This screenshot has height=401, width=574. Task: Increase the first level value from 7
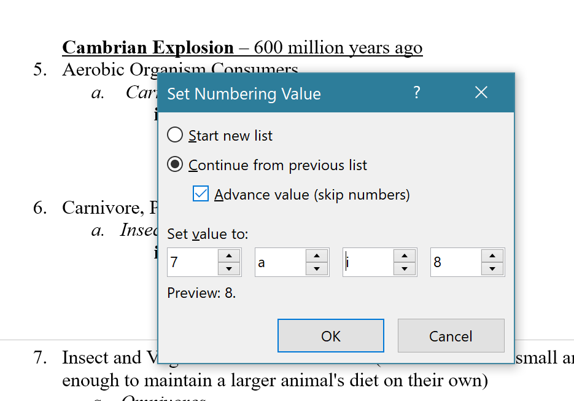[x=229, y=255]
